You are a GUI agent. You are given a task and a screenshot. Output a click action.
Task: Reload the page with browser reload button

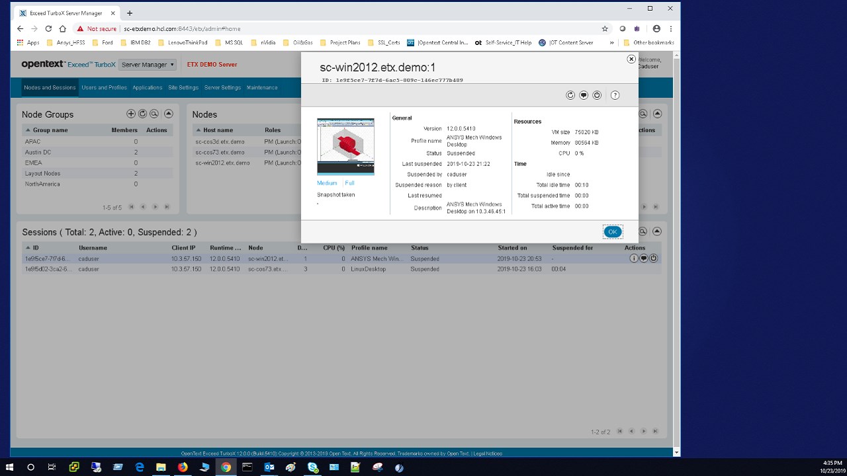pyautogui.click(x=48, y=28)
